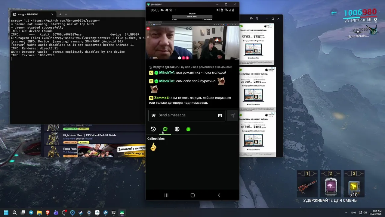Add a new terminal tab
Screen dimensions: 385x217
tap(60, 14)
